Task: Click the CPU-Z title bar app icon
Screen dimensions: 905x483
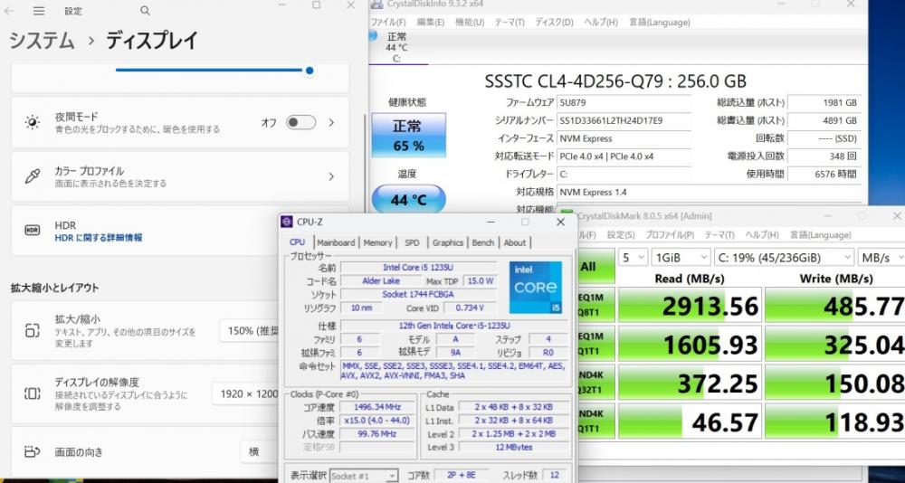Action: point(287,222)
